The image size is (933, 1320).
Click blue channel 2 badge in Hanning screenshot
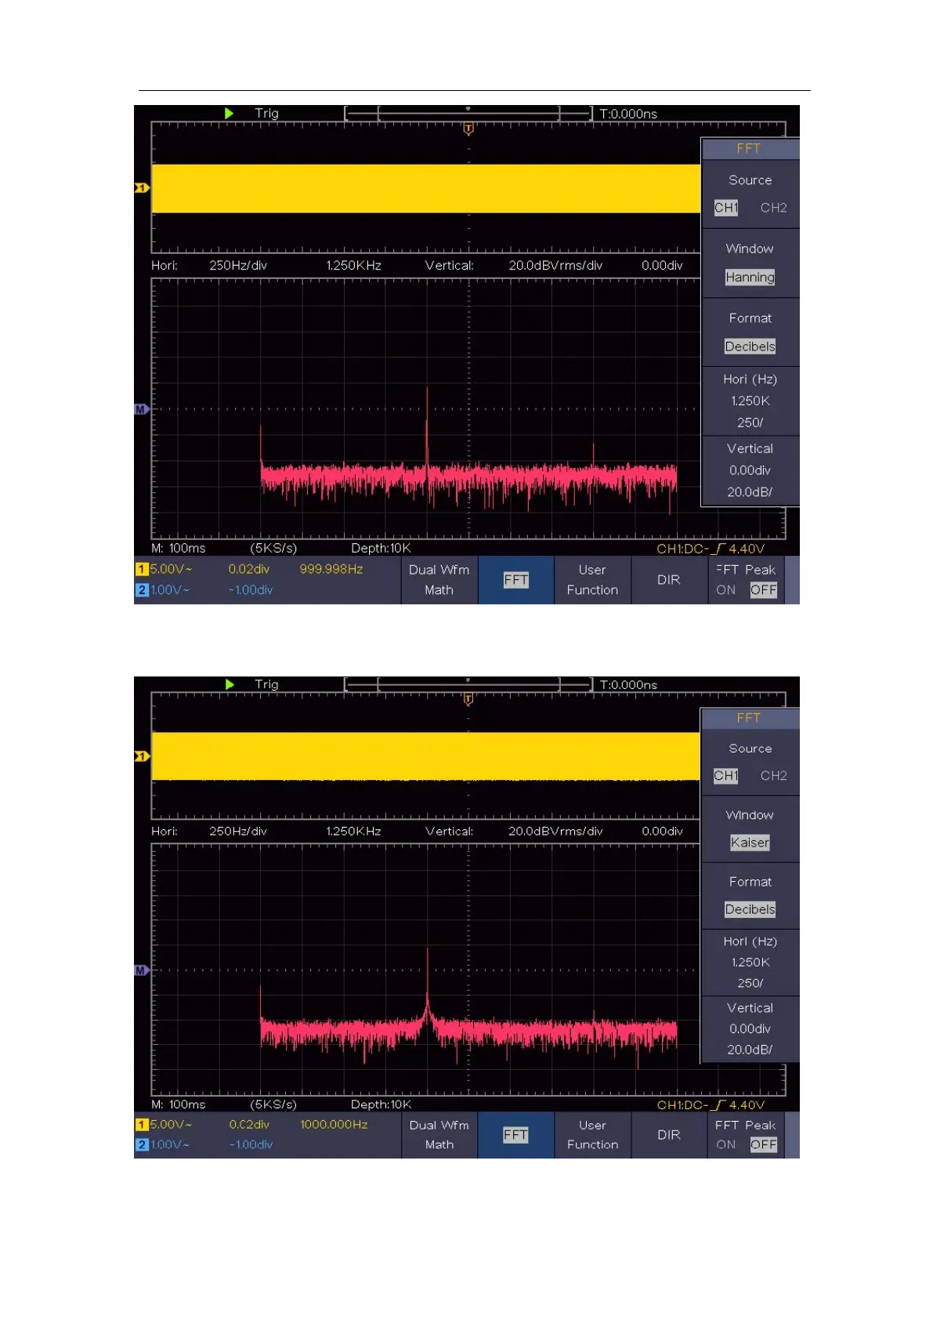(142, 590)
